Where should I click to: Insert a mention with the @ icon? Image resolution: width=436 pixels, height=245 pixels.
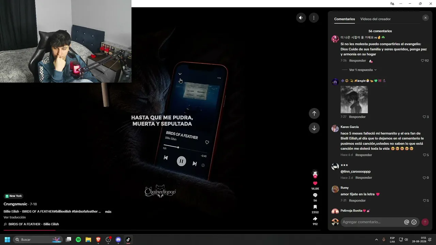406,222
